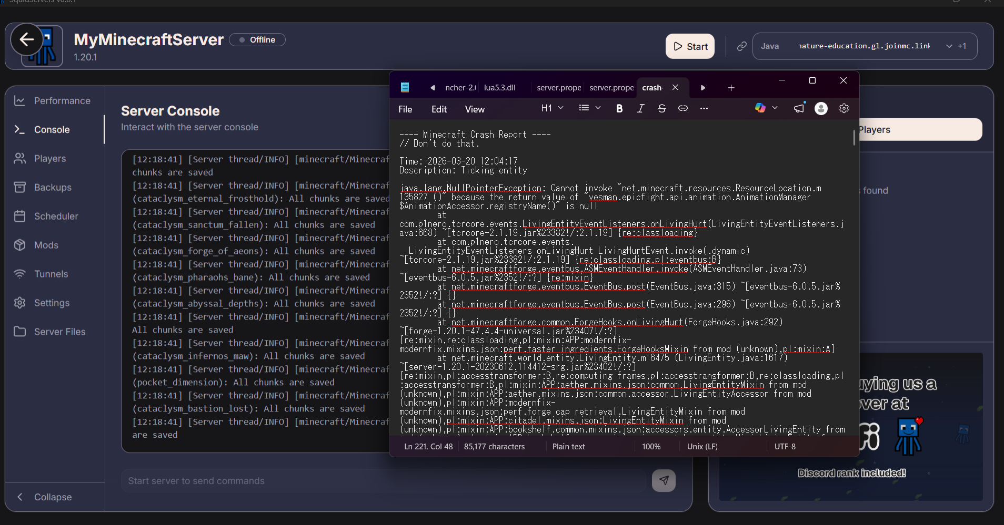Insert a link in Notepad
Screen dimensions: 1004x525
click(x=682, y=108)
